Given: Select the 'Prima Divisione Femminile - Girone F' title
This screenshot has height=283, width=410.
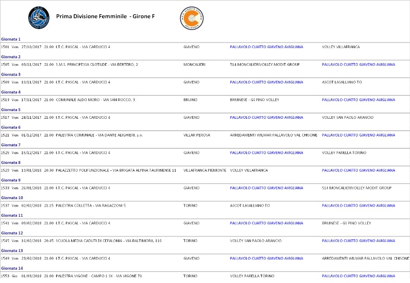Looking at the screenshot, I should 106,16.
